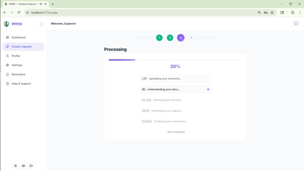Click the browser forward arrow
304x171 pixels.
[x=12, y=12]
